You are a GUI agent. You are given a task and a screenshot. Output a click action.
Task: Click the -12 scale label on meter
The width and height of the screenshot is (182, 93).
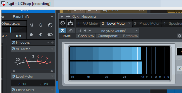point(142,77)
